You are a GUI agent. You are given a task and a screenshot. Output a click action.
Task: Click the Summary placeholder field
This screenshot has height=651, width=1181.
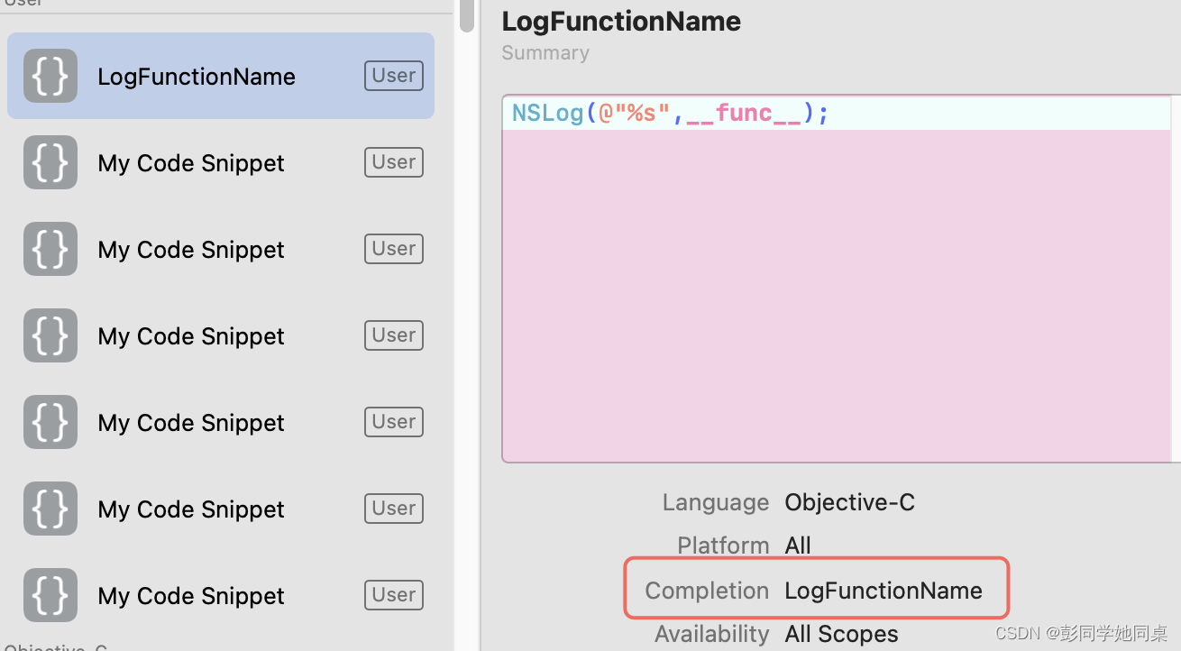tap(545, 52)
